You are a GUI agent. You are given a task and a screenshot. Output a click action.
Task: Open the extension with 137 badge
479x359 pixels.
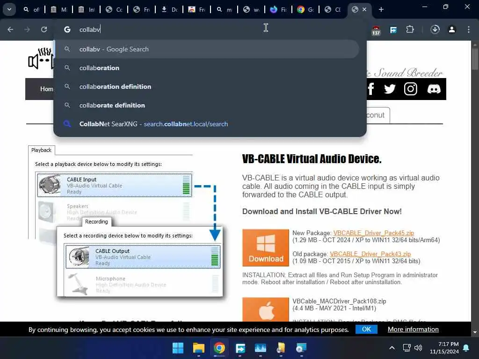[376, 30]
